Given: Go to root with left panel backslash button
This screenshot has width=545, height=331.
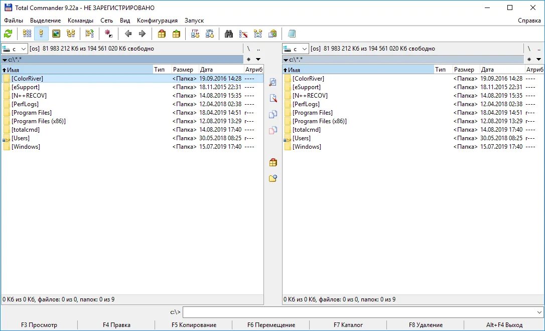Looking at the screenshot, I should tap(248, 49).
